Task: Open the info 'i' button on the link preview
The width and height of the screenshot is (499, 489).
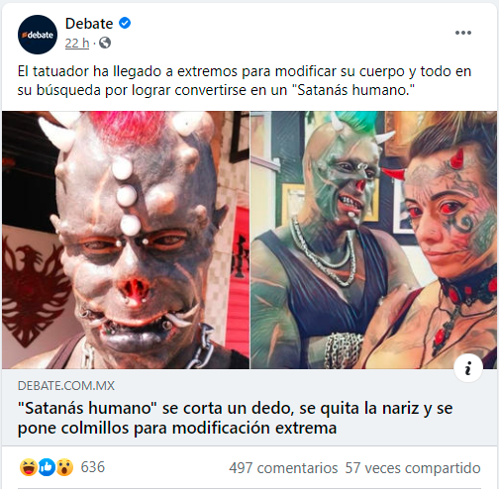Action: point(468,368)
